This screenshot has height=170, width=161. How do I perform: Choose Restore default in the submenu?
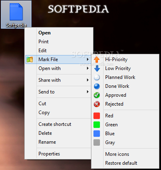[x=121, y=163]
